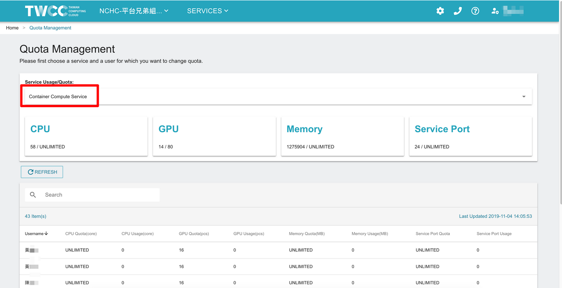562x288 pixels.
Task: Click the Service Port Usage column header
Action: (x=494, y=234)
